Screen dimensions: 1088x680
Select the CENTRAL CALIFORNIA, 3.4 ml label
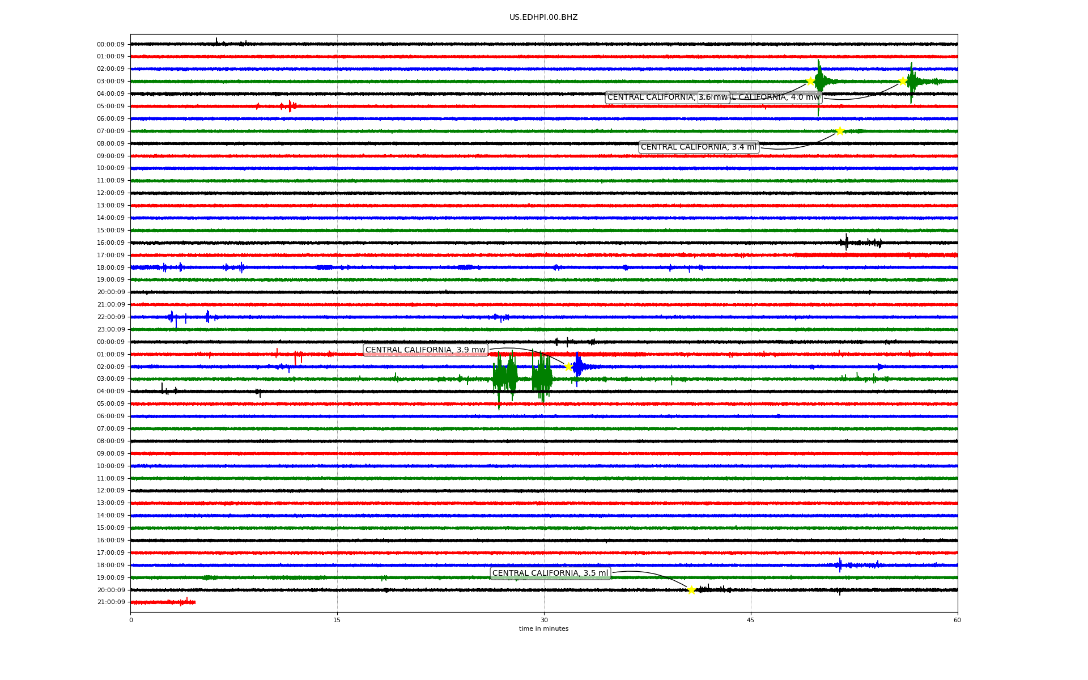pos(698,147)
